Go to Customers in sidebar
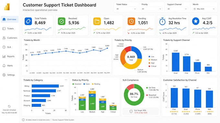 coord(10,38)
